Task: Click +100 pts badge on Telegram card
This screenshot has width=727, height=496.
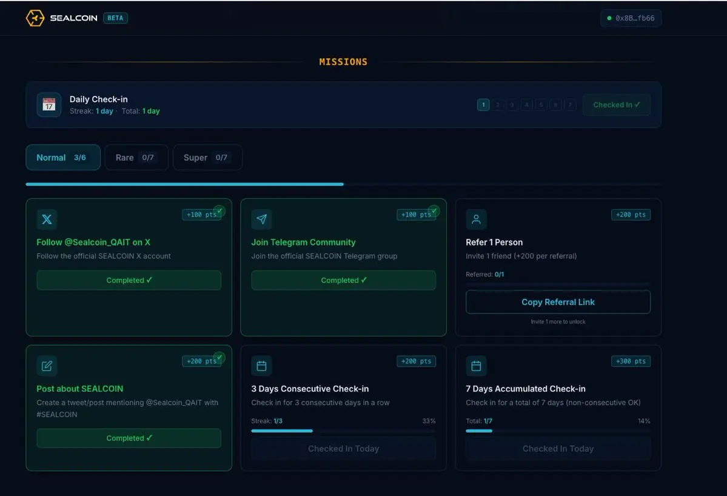Action: pos(417,215)
